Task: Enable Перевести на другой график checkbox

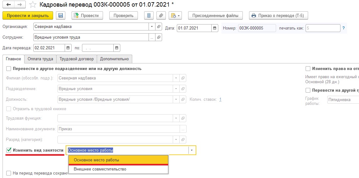Action: 308,90
